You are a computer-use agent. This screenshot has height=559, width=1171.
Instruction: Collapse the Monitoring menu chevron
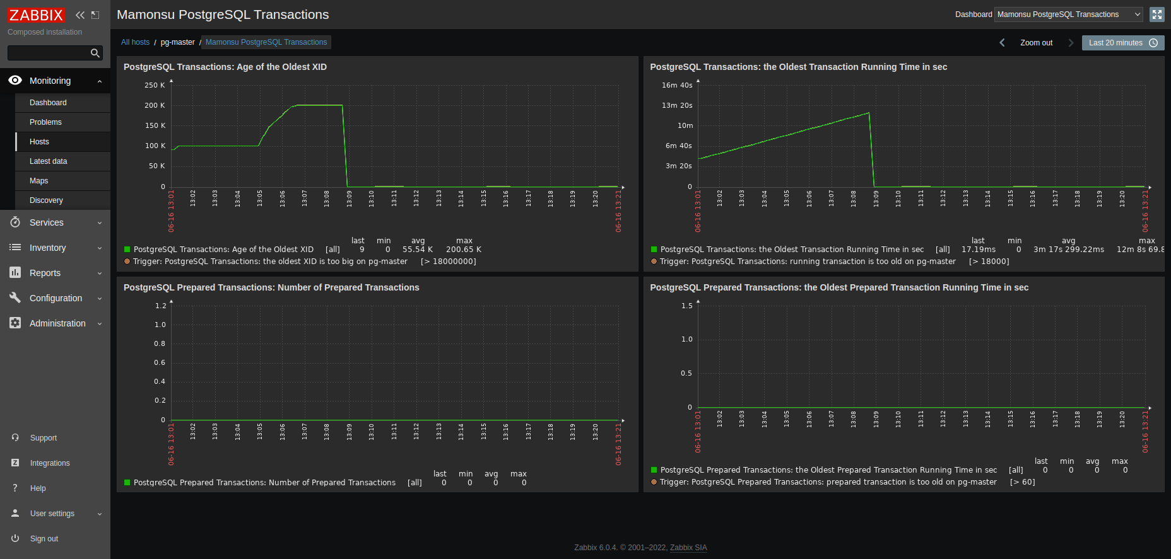pos(100,81)
